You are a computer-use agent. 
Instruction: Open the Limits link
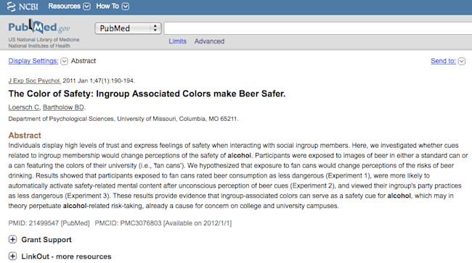point(178,41)
